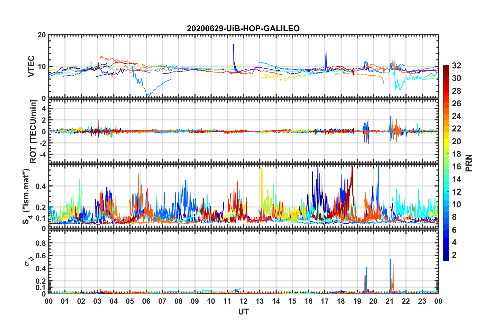Click the PRN colorbar label
The width and height of the screenshot is (487, 326).
468,163
